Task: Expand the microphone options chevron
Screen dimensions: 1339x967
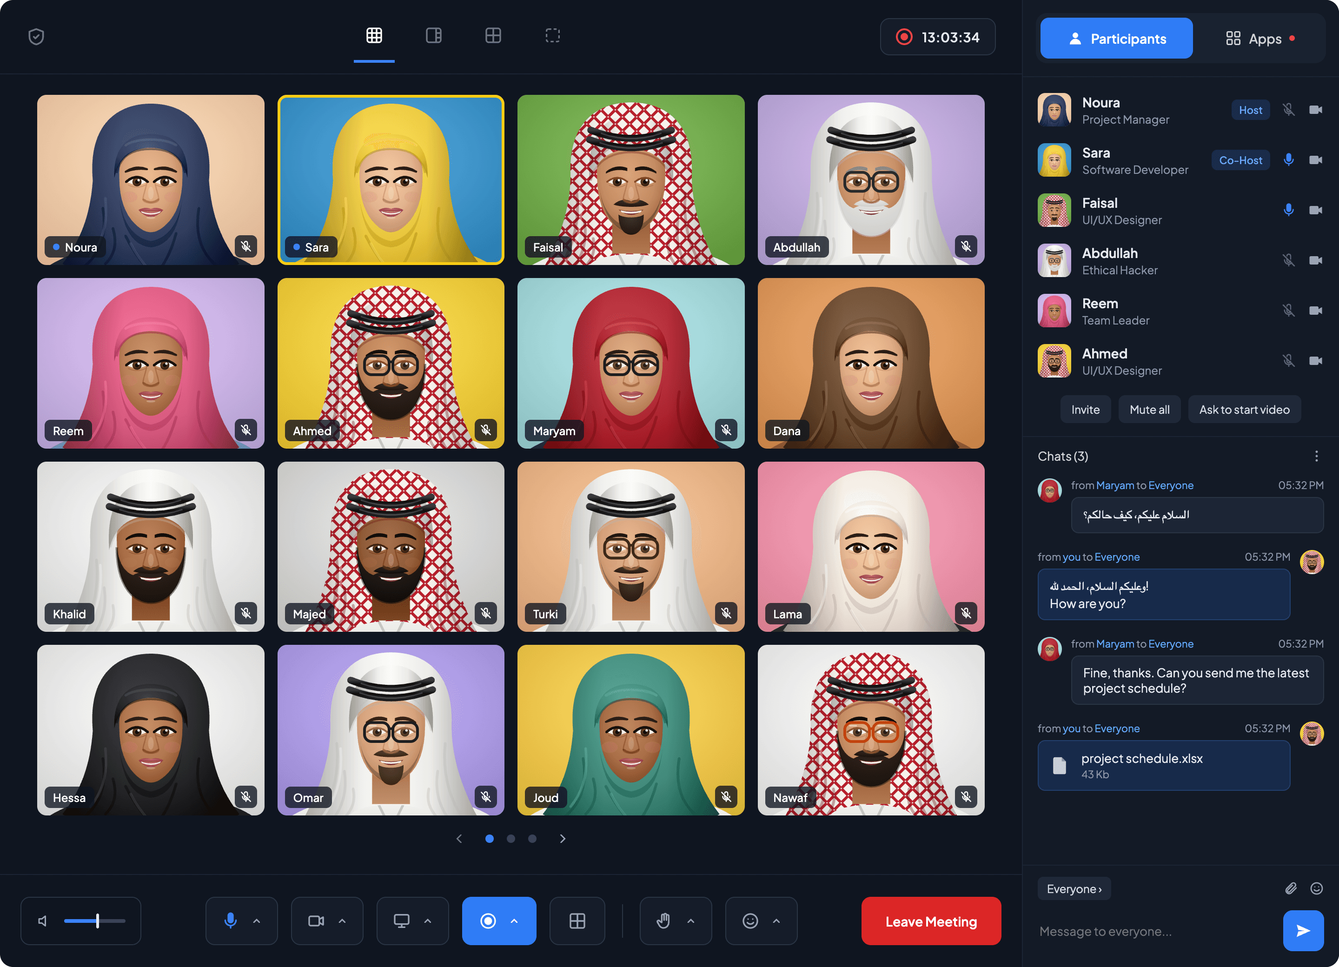Action: click(257, 921)
